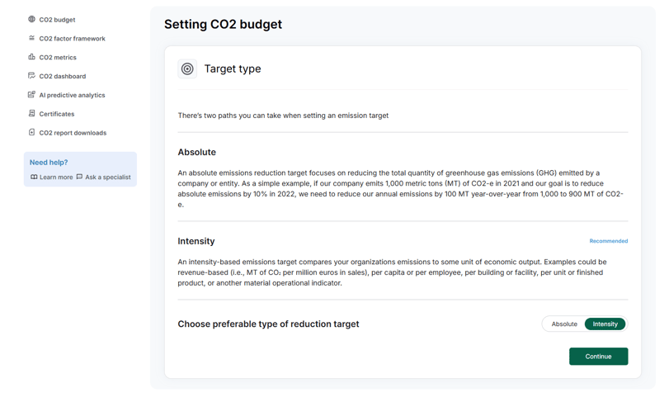The width and height of the screenshot is (669, 402).
Task: Open the Learn more link
Action: (55, 177)
